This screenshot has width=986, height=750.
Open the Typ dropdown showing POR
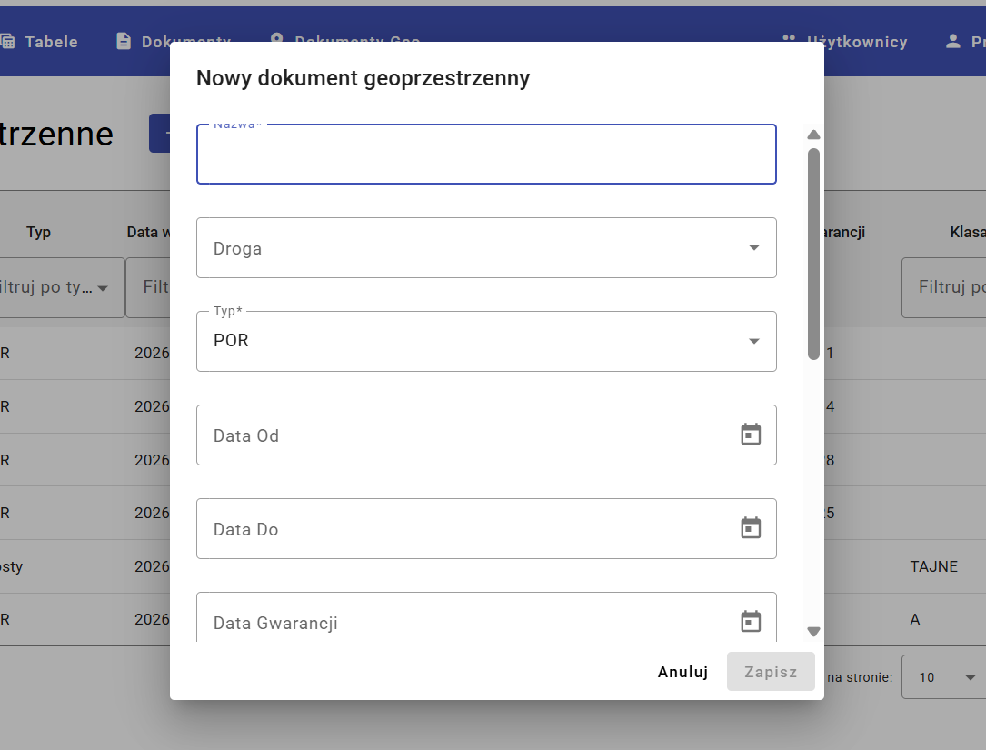[753, 342]
